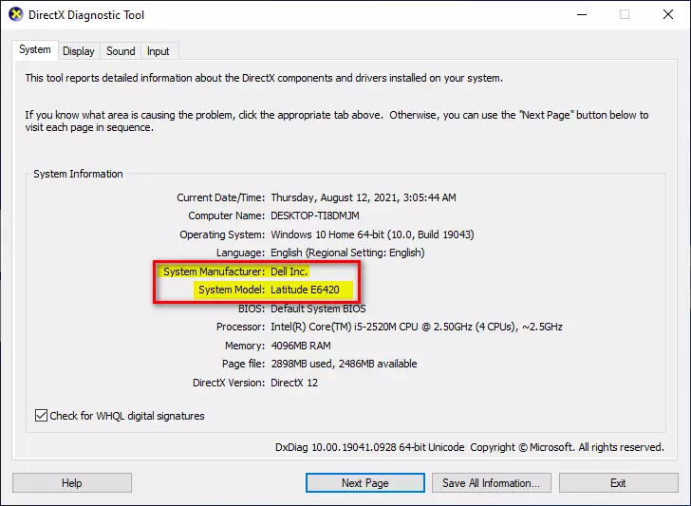The image size is (691, 506).
Task: Switch to the Sound tab
Action: point(121,51)
